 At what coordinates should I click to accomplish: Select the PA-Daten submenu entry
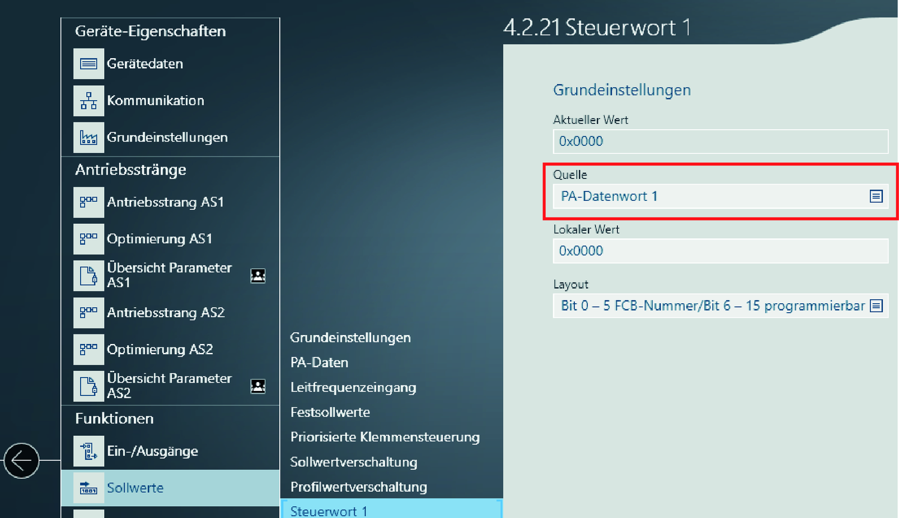click(319, 362)
